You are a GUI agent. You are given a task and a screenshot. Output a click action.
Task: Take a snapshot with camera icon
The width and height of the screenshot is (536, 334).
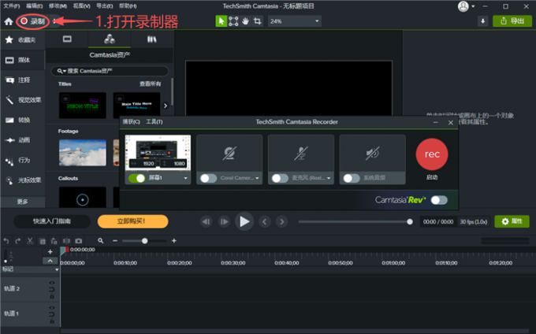pyautogui.click(x=79, y=241)
